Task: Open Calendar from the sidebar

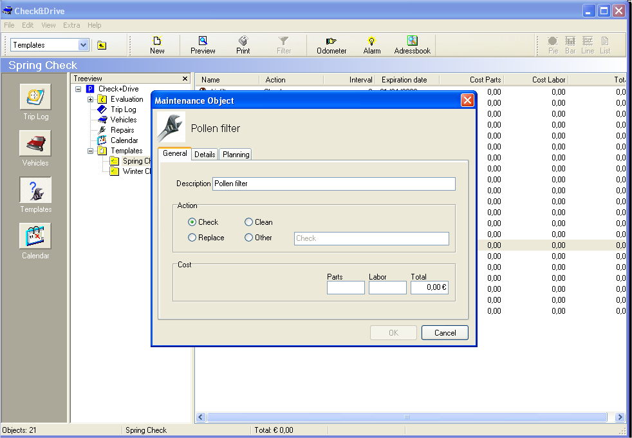Action: tap(35, 241)
